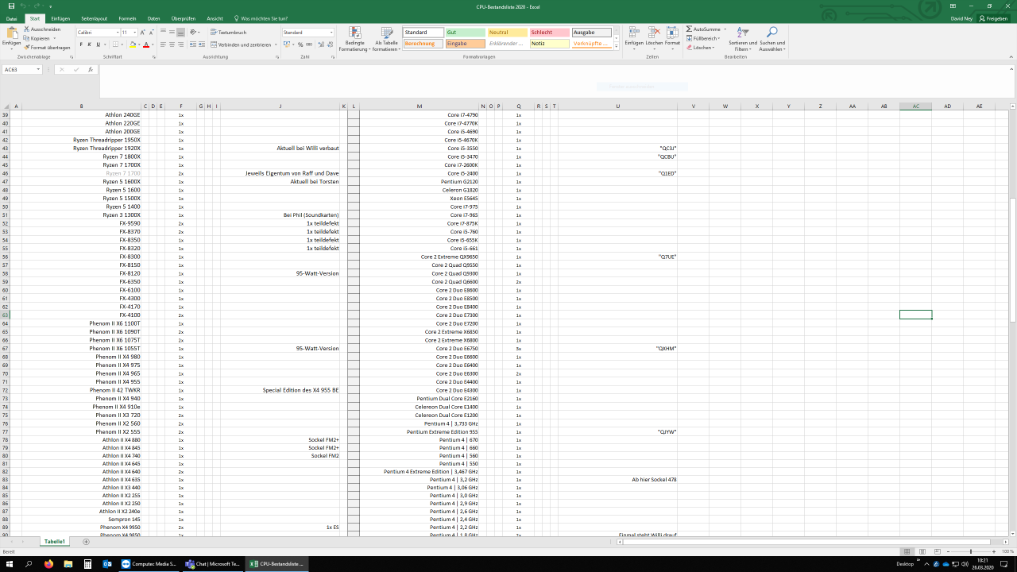The width and height of the screenshot is (1017, 572).
Task: Share workbook via Freigeben
Action: click(993, 18)
